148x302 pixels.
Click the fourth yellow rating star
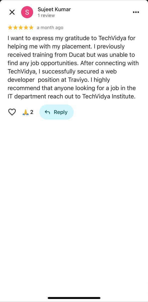click(x=26, y=28)
